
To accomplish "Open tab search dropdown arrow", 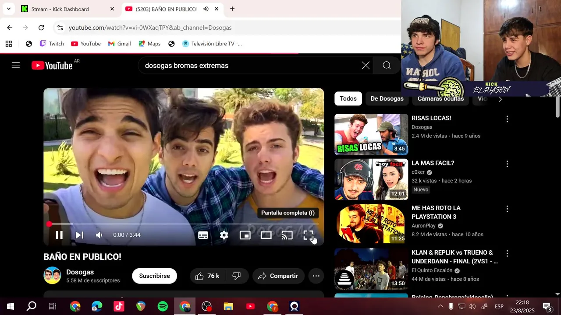I will (8, 9).
